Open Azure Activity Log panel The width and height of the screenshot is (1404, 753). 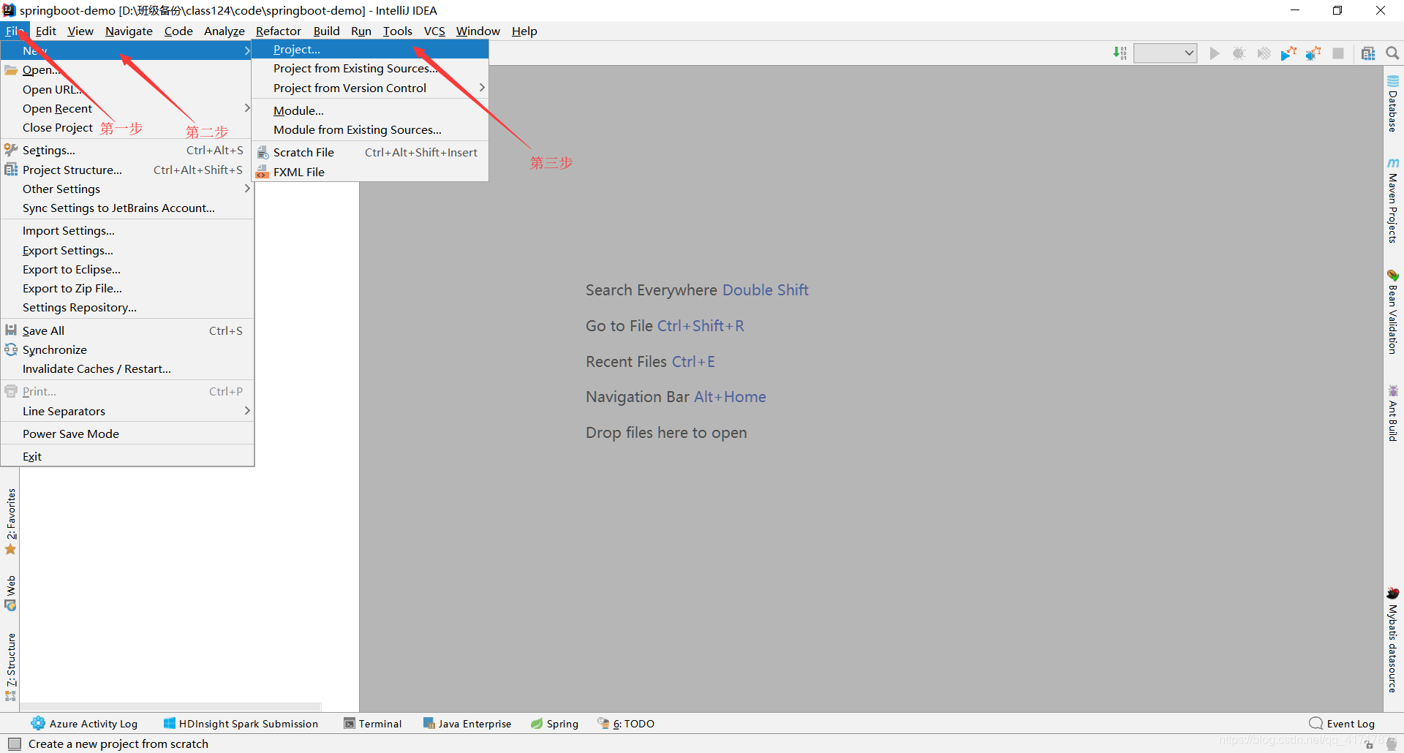click(x=84, y=724)
